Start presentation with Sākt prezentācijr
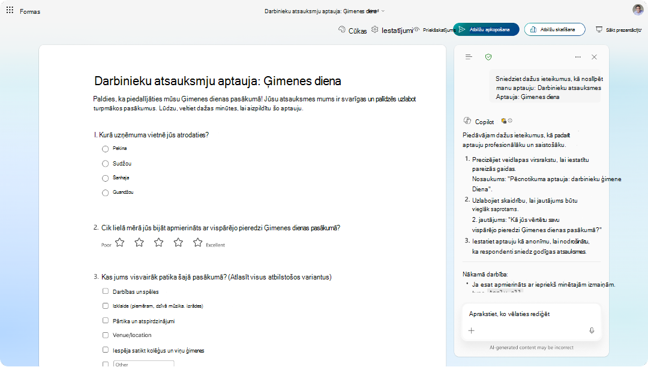This screenshot has height=367, width=648. coord(619,30)
